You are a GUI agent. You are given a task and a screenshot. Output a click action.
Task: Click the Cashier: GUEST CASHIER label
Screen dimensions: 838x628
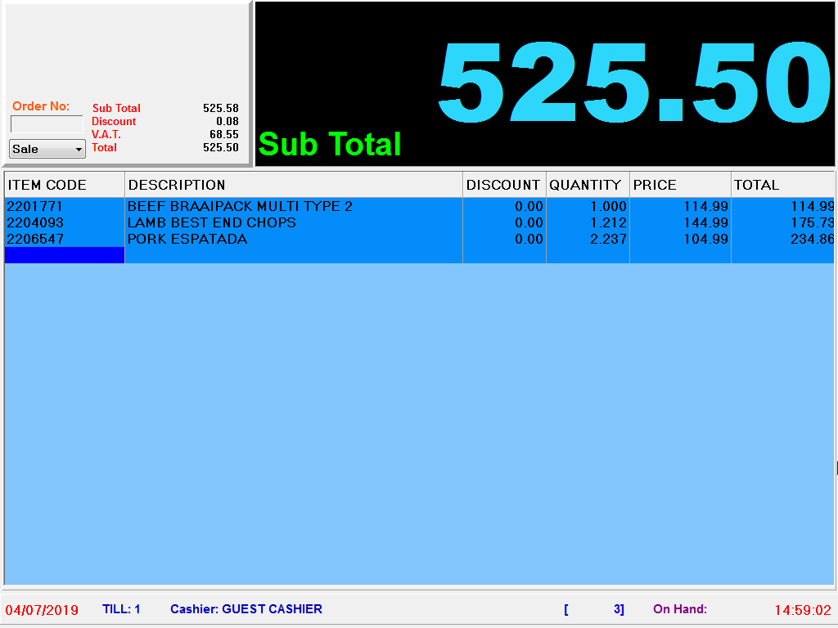[246, 609]
